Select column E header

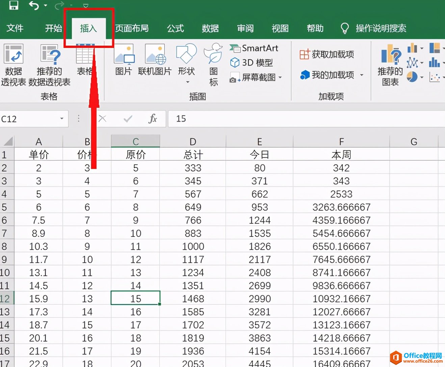259,141
